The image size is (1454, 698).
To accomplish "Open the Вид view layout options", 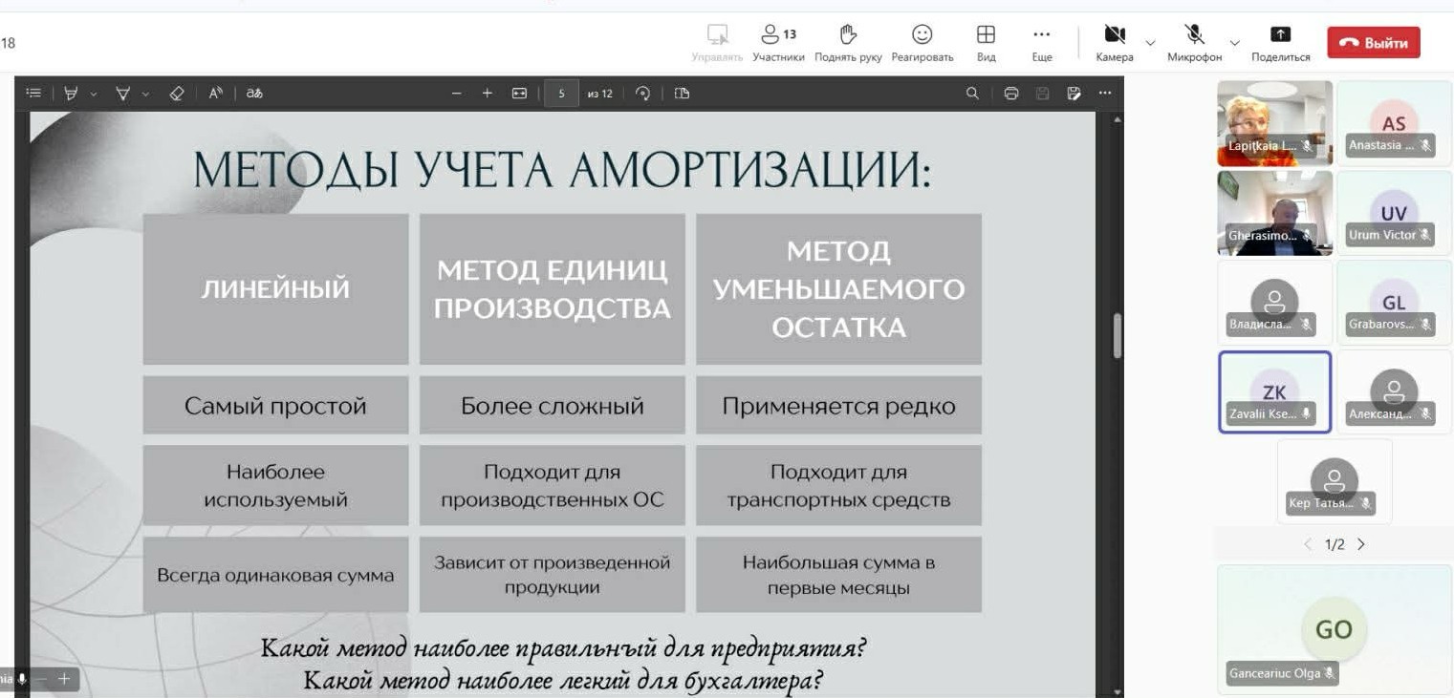I will (986, 43).
